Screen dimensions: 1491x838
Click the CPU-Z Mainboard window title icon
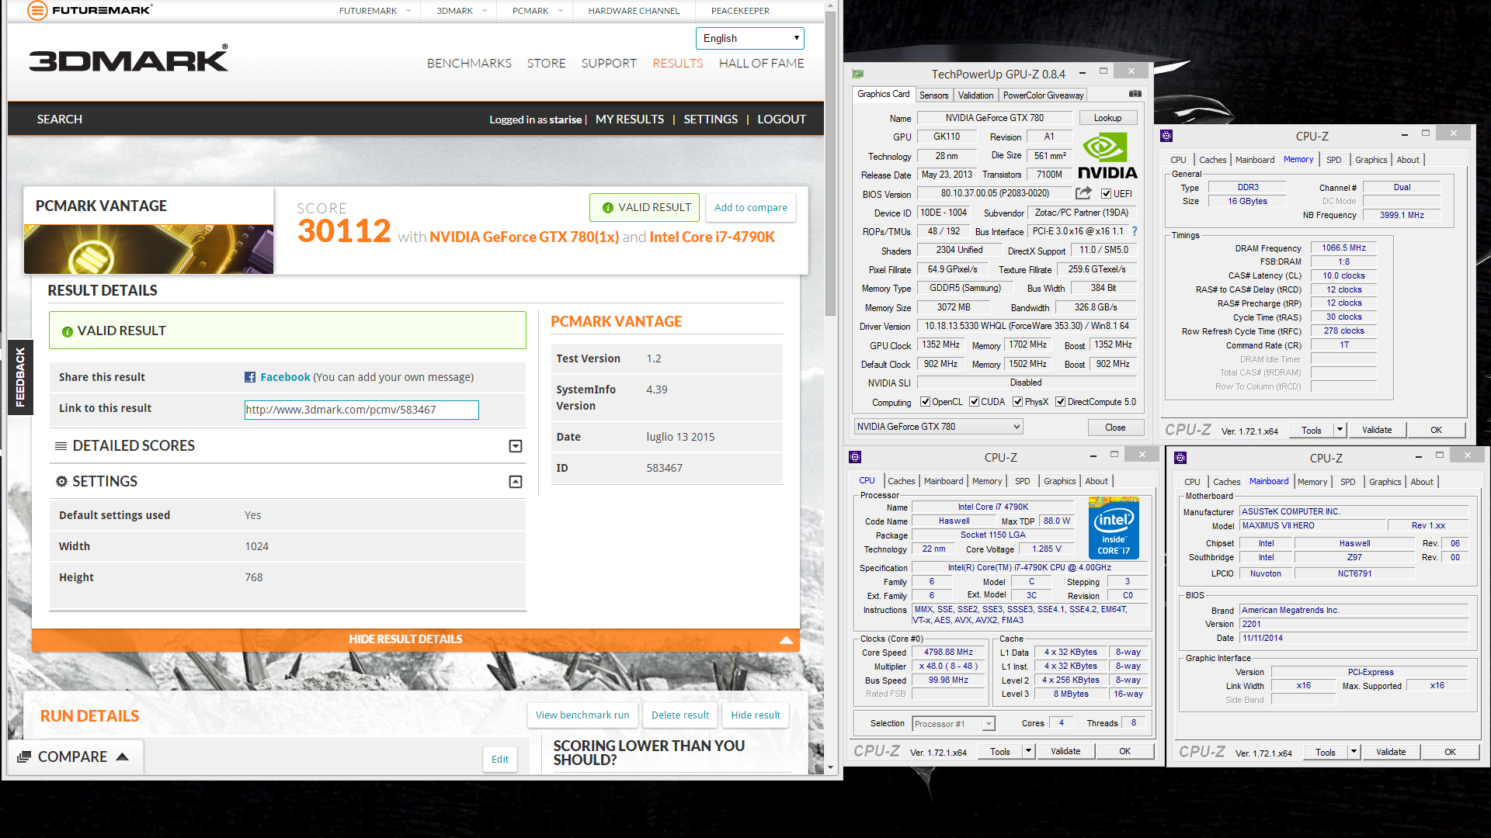tap(1180, 458)
